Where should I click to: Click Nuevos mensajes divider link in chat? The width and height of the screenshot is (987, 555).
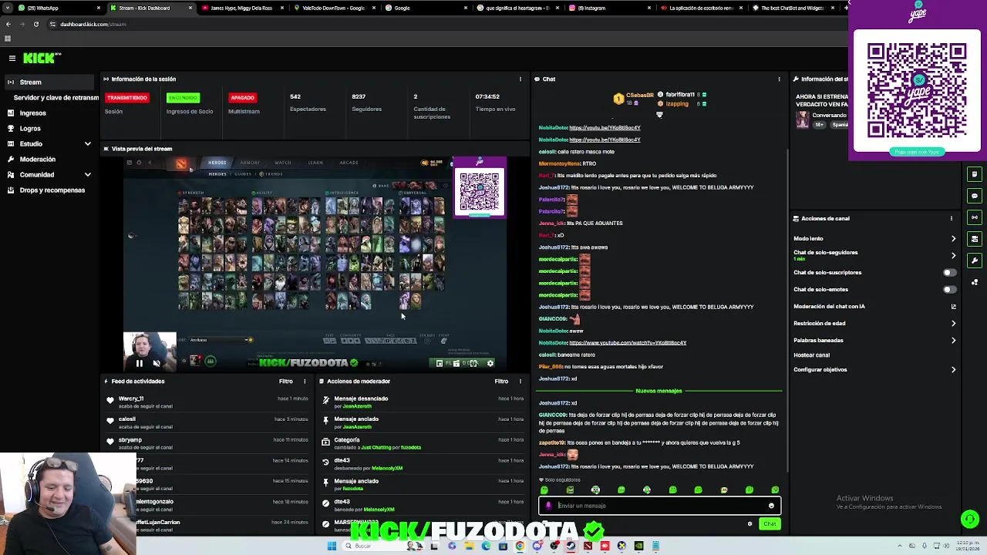[x=659, y=391]
